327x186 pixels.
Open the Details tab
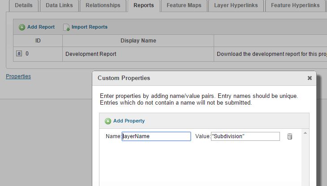tap(24, 5)
